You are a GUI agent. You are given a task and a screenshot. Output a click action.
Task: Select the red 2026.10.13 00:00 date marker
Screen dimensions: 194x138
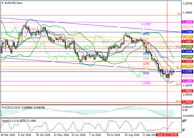[x=167, y=135]
